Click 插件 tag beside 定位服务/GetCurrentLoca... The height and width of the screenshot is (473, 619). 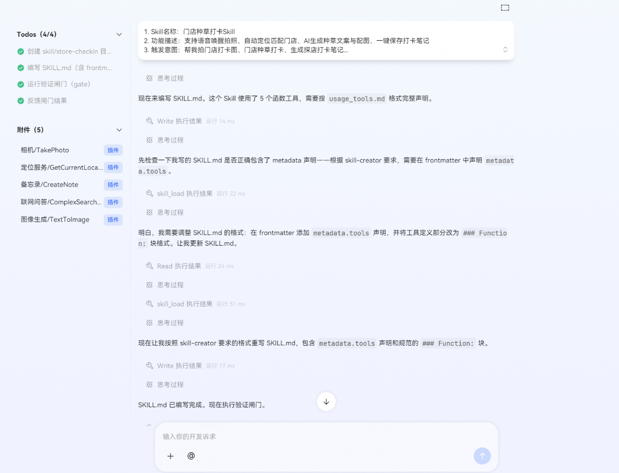[x=113, y=167]
